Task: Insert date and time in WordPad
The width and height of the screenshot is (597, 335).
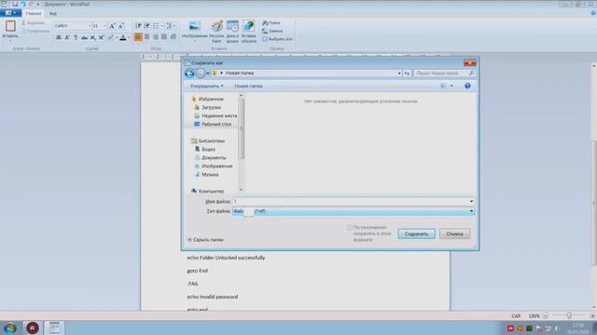Action: tap(232, 26)
